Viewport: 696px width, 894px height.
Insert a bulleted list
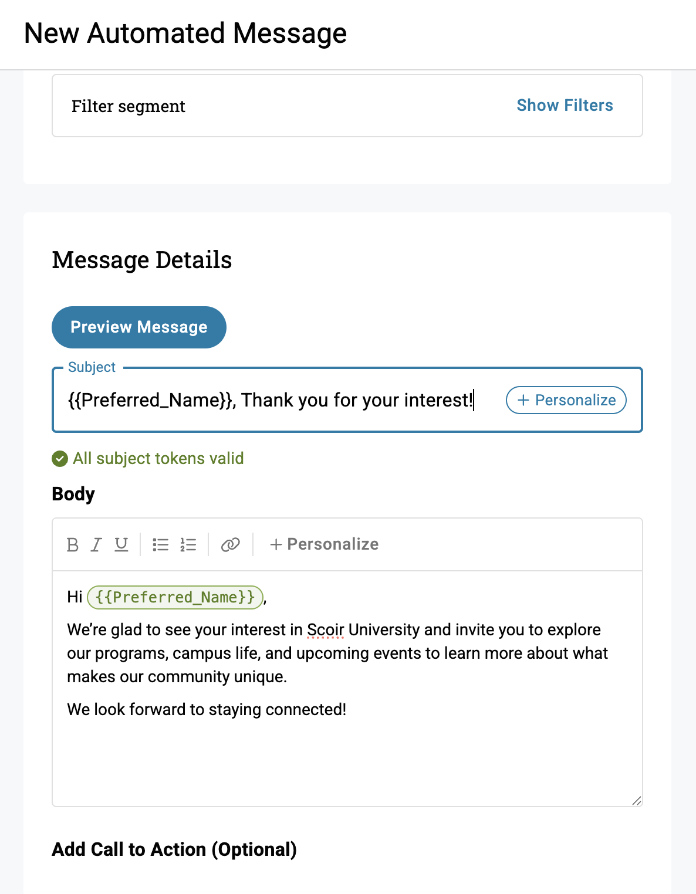160,545
